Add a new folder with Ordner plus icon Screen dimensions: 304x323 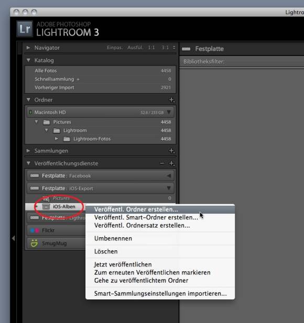click(171, 100)
